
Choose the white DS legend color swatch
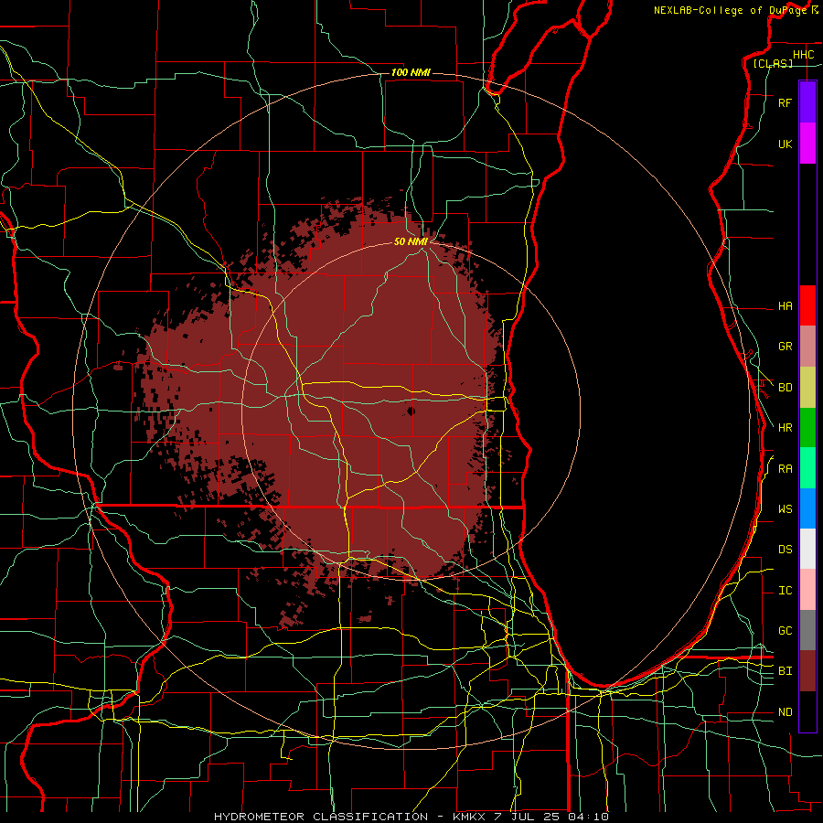pyautogui.click(x=807, y=549)
